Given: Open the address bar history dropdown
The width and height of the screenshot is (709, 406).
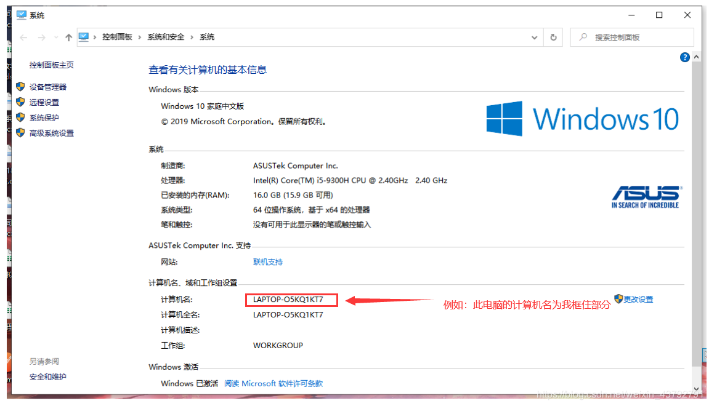Looking at the screenshot, I should pyautogui.click(x=535, y=38).
